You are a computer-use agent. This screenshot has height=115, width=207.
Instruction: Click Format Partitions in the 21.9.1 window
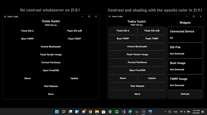[x=137, y=62]
